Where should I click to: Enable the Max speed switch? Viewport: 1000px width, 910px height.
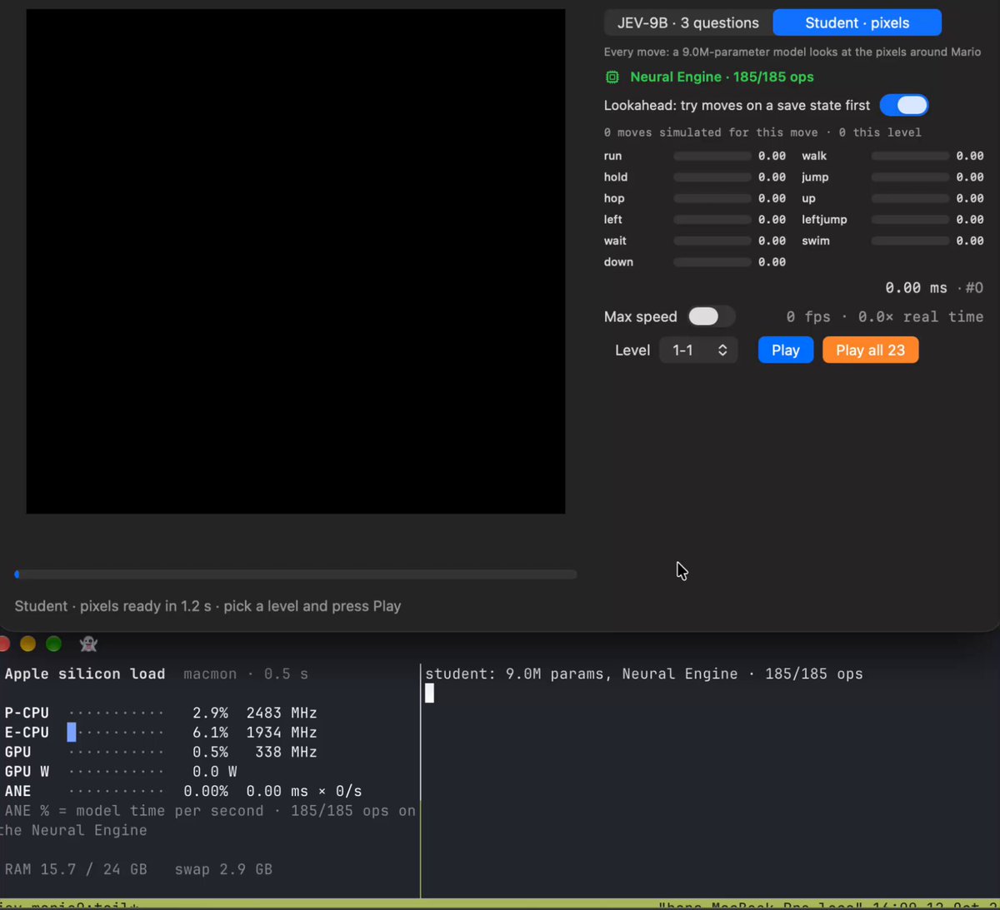point(712,316)
